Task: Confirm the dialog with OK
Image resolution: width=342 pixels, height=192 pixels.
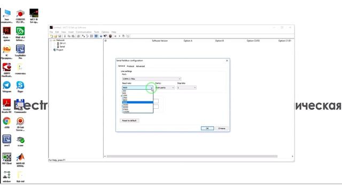Action: (x=207, y=129)
